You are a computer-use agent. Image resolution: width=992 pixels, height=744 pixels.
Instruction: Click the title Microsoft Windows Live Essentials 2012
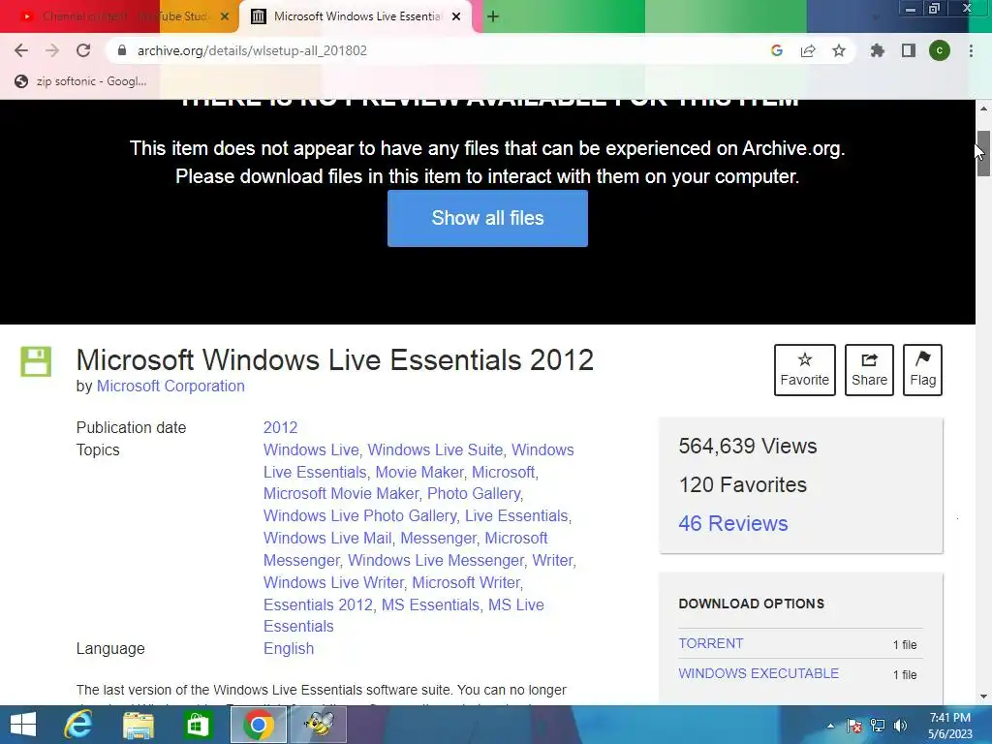(x=334, y=360)
